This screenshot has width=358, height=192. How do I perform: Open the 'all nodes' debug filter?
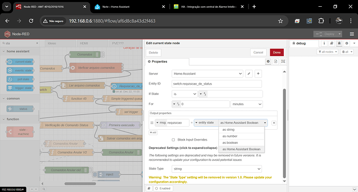tap(327, 52)
